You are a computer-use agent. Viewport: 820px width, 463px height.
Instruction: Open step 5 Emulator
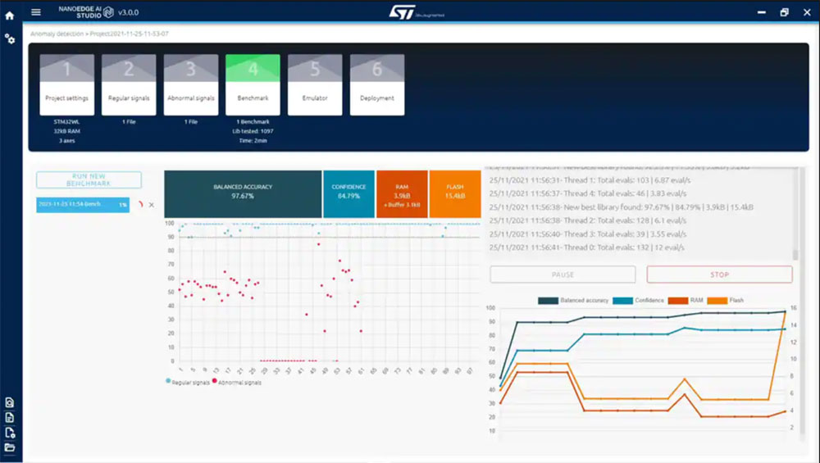click(315, 84)
